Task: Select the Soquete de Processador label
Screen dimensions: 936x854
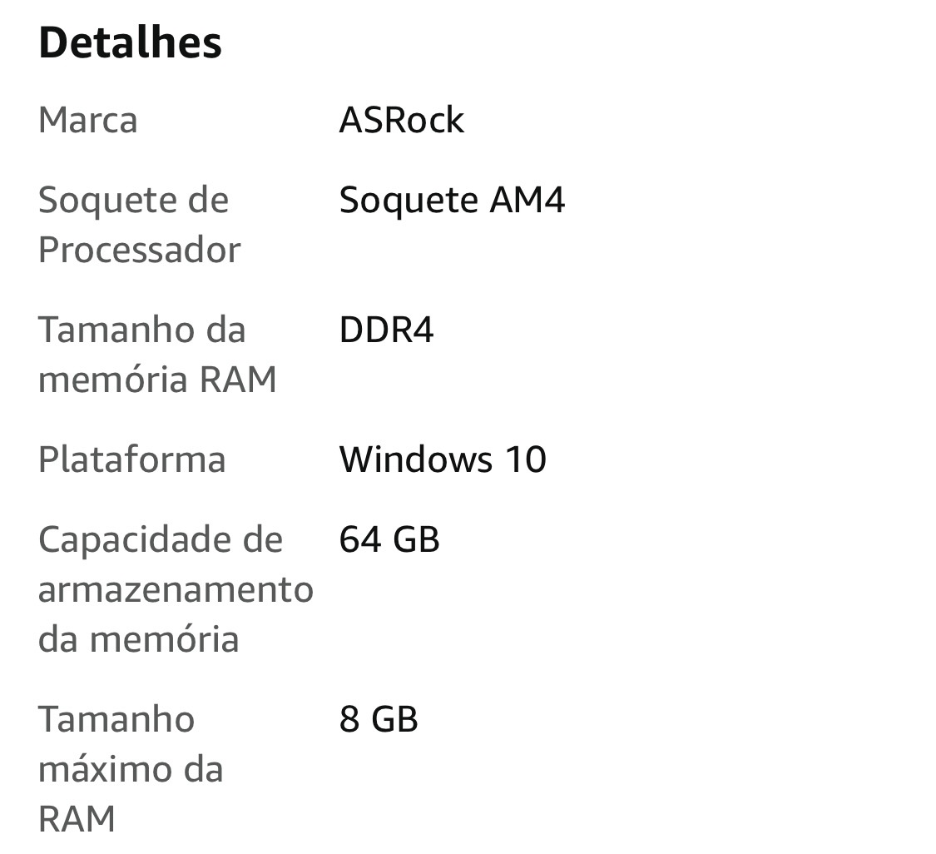Action: click(x=140, y=225)
